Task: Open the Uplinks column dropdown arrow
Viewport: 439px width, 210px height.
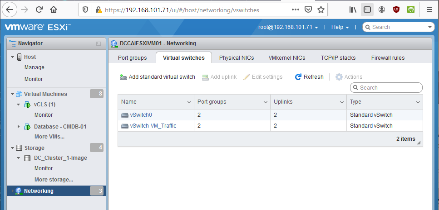Action: (x=342, y=102)
